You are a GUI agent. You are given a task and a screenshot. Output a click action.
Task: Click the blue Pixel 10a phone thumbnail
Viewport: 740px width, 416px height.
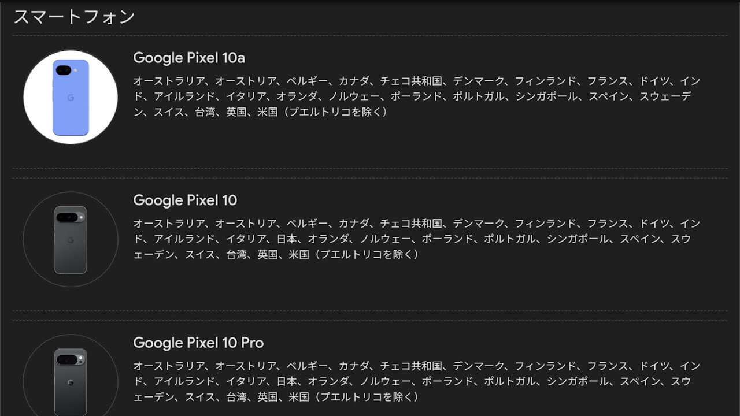click(71, 97)
